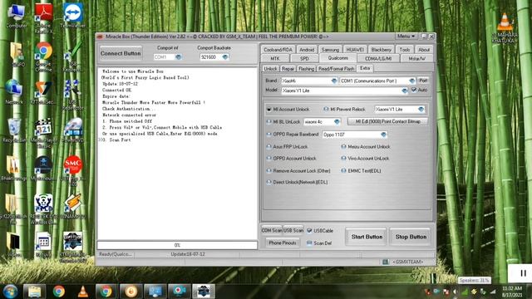Select the MI Prevent Relock radio button
The width and height of the screenshot is (532, 299).
326,109
